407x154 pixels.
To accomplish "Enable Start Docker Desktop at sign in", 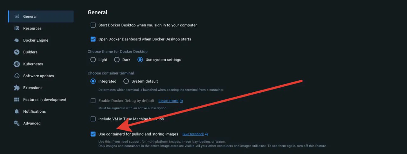I will (93, 25).
